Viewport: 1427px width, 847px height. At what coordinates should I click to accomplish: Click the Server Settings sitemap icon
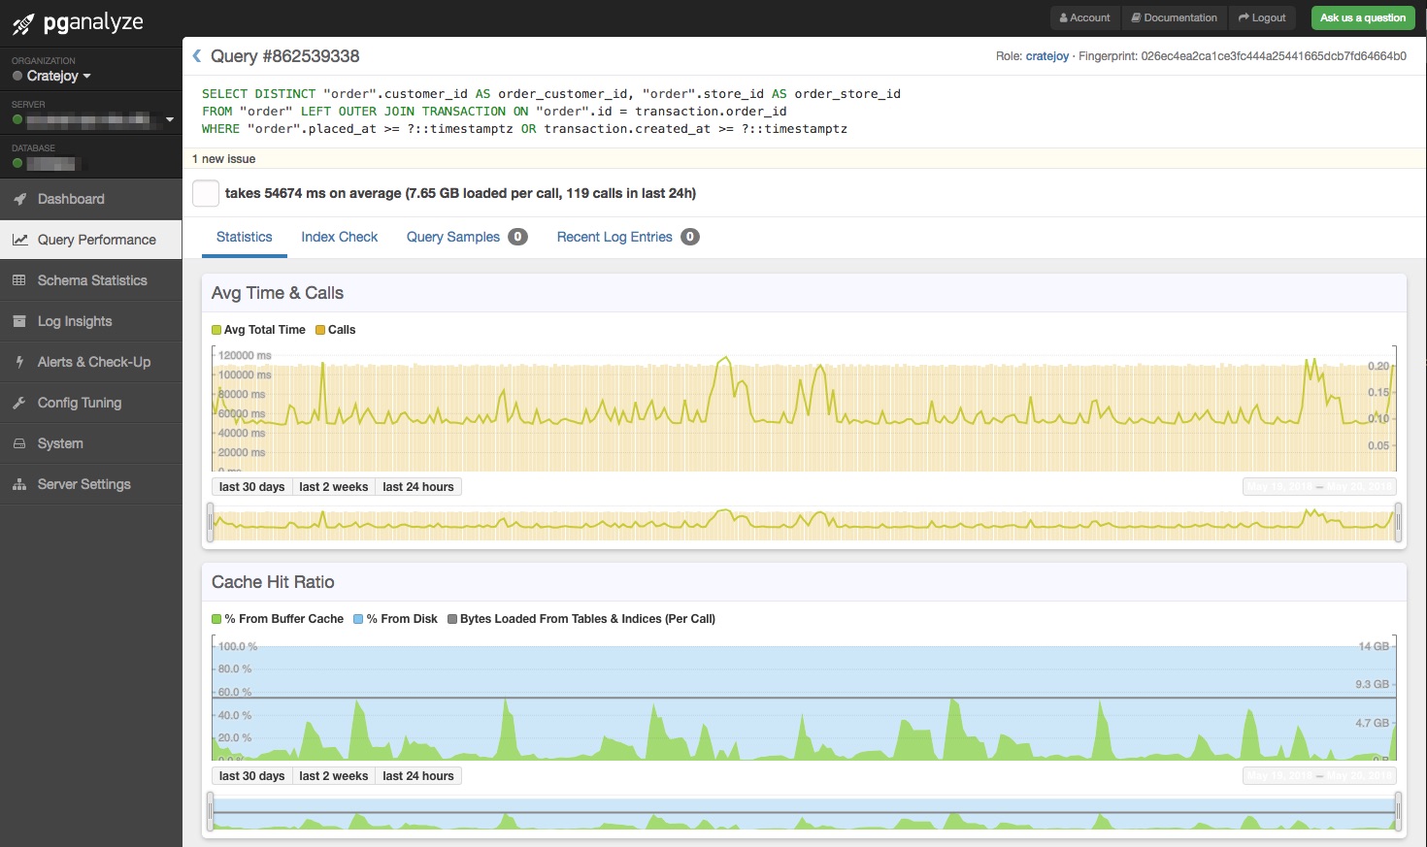click(x=19, y=484)
